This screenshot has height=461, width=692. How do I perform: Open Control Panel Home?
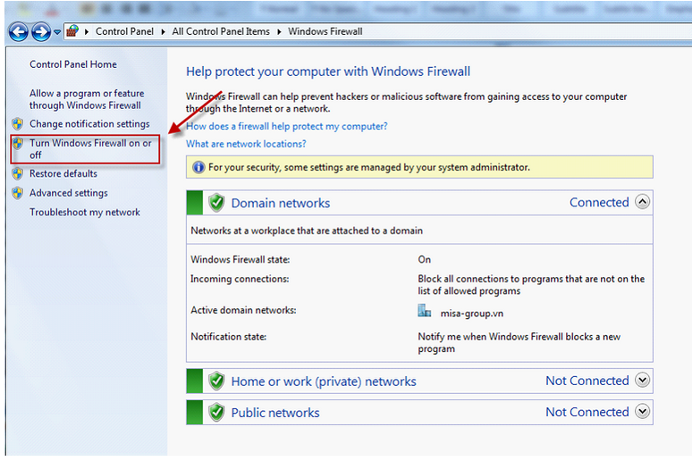[x=73, y=64]
